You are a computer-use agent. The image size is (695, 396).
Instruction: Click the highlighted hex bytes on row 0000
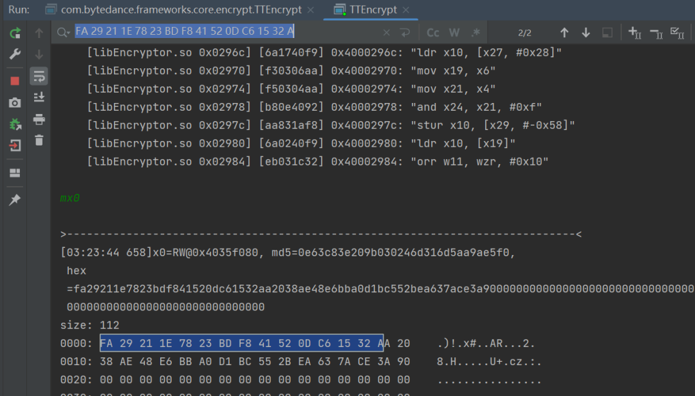[241, 343]
